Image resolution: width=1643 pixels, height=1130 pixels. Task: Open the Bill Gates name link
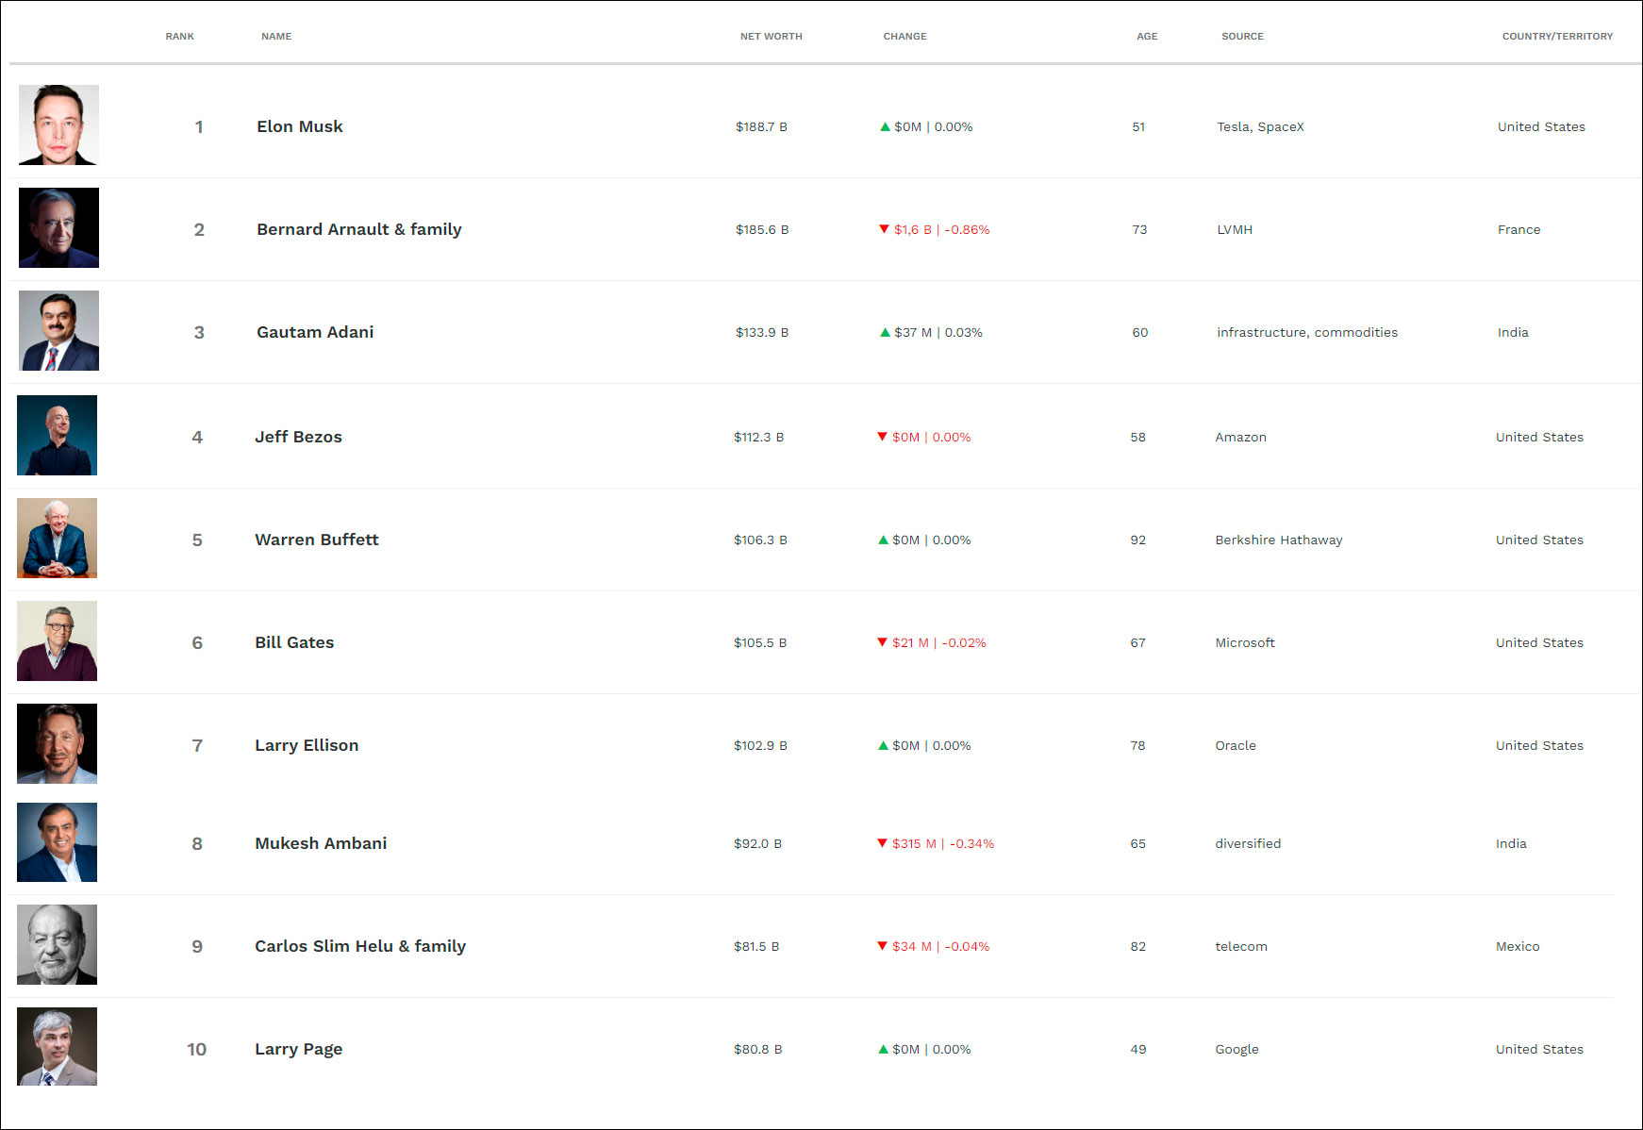pyautogui.click(x=294, y=642)
